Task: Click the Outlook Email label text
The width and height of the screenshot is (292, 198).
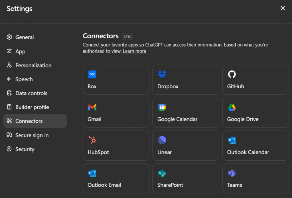Action: click(x=104, y=185)
